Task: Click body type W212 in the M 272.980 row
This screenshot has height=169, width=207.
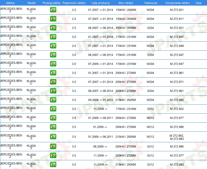Action: (x=150, y=127)
